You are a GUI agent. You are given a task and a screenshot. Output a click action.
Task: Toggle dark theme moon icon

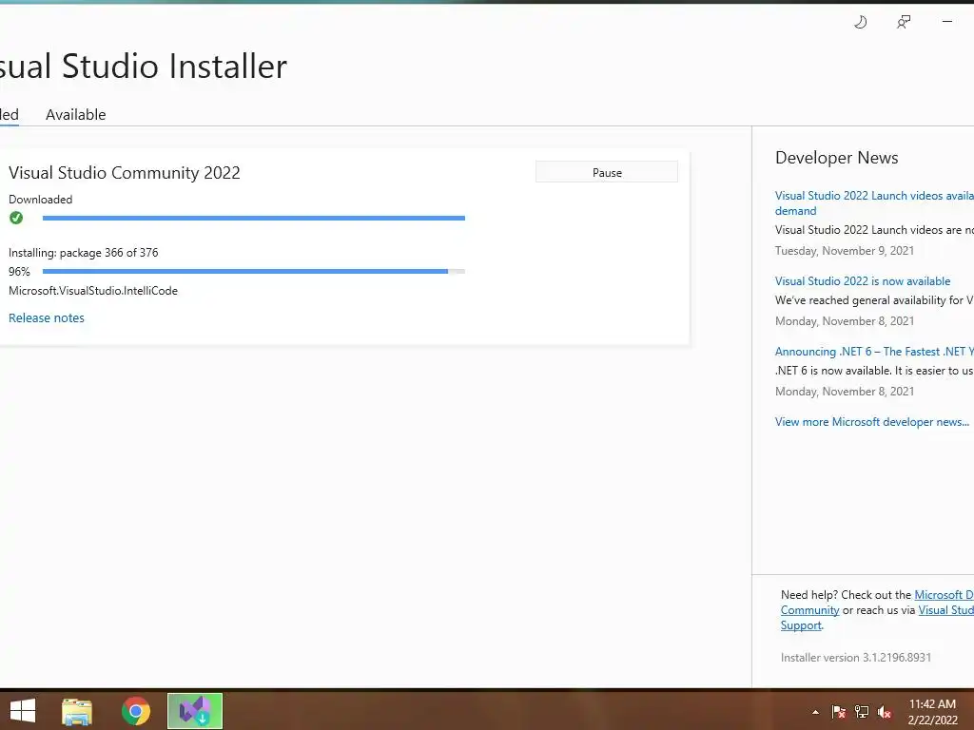[x=860, y=23]
